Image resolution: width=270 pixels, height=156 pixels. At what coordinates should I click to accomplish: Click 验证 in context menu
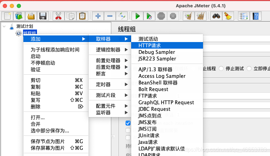point(56,69)
